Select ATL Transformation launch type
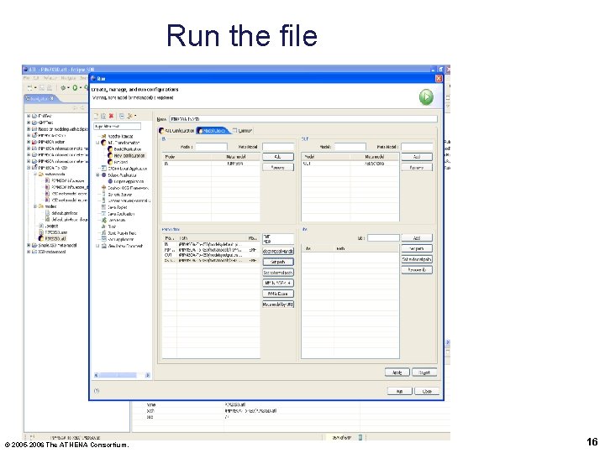 pos(120,143)
